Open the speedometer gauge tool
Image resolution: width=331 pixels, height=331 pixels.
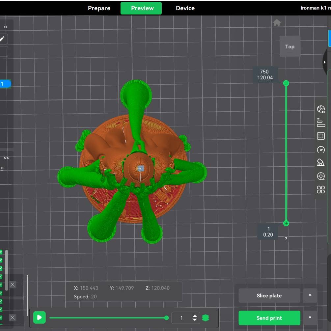pos(321,150)
